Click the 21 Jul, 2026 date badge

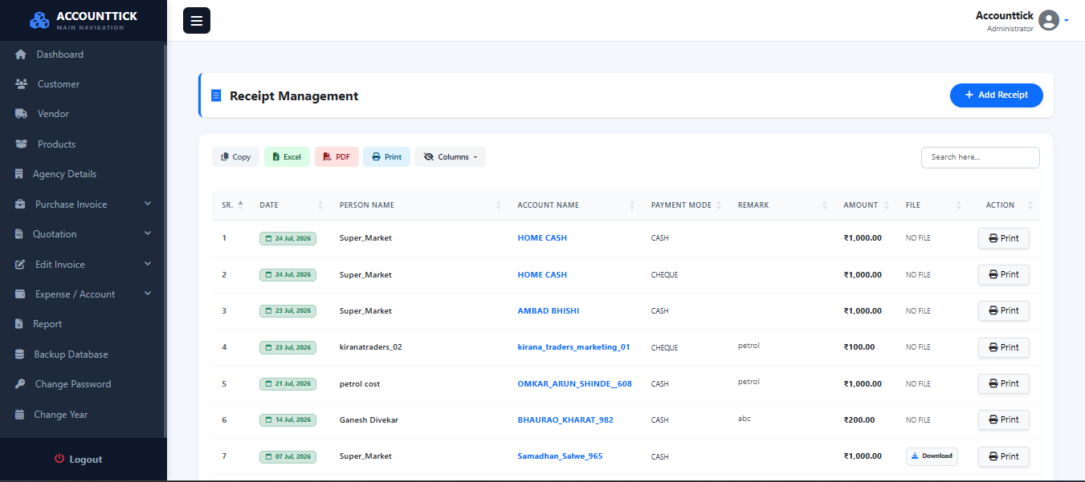click(x=288, y=384)
